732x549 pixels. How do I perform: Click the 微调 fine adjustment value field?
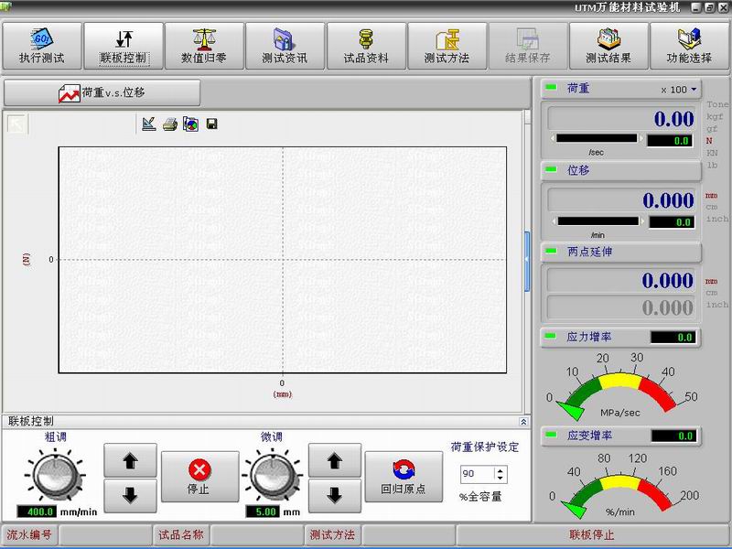(x=266, y=511)
